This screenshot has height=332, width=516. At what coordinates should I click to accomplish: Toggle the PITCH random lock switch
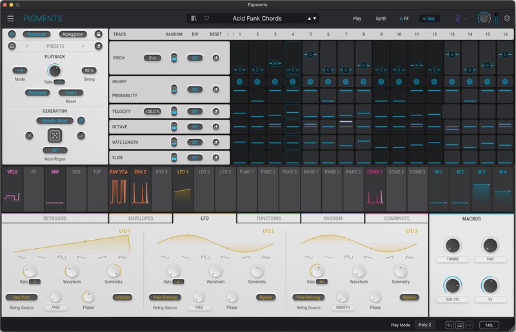click(x=174, y=58)
